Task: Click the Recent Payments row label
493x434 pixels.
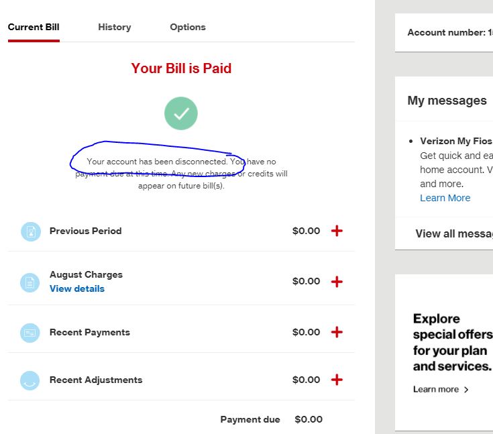Action: (90, 332)
